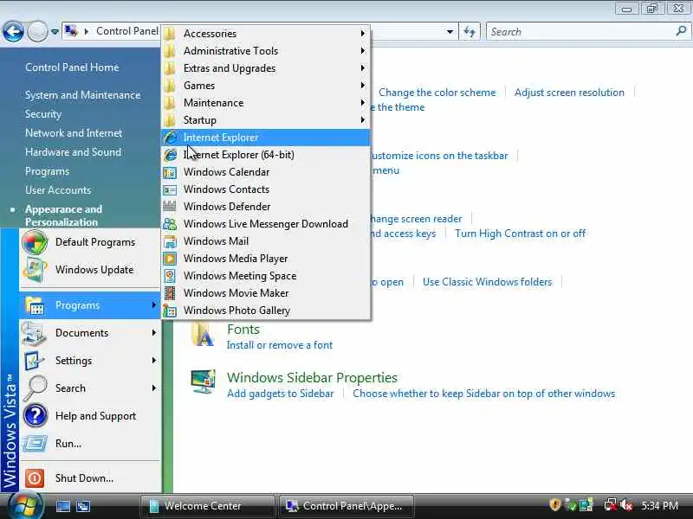Click Choose whether to keep Sidebar on top

[484, 394]
